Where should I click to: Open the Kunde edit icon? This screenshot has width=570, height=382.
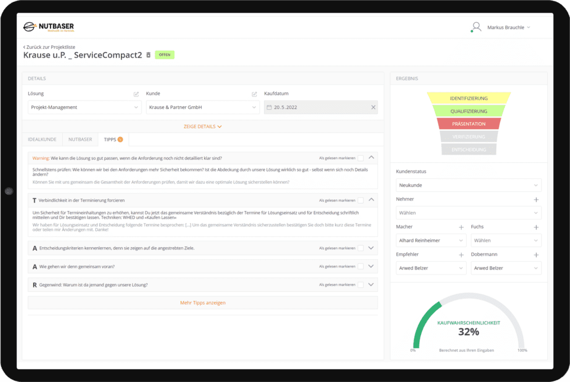[254, 94]
